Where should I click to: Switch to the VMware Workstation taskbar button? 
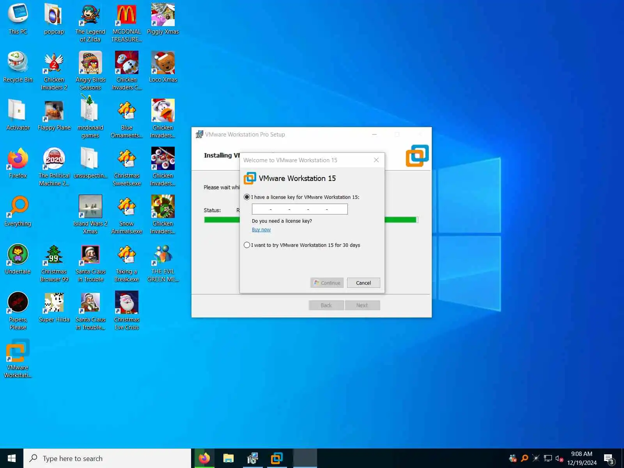click(277, 458)
